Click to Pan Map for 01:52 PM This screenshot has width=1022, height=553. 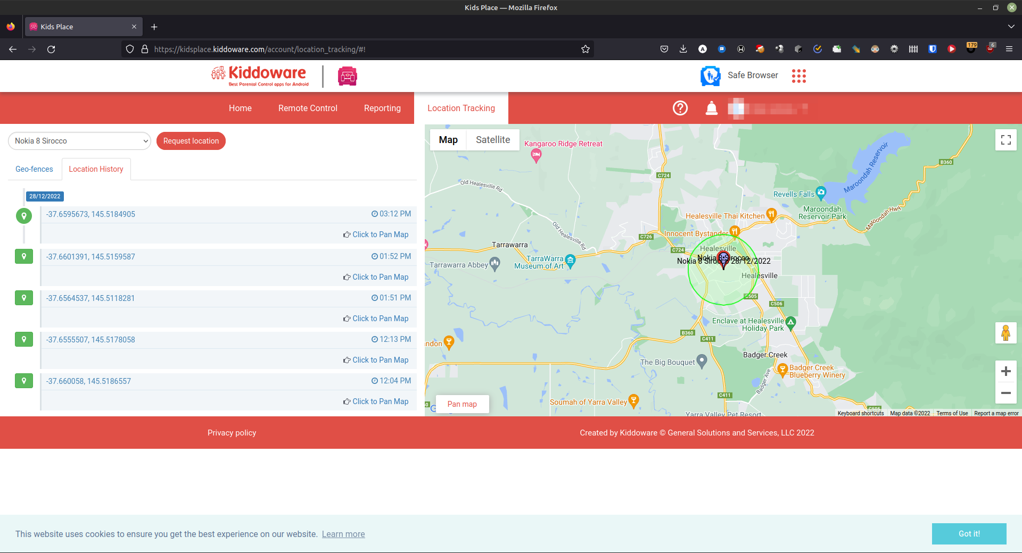pos(376,277)
